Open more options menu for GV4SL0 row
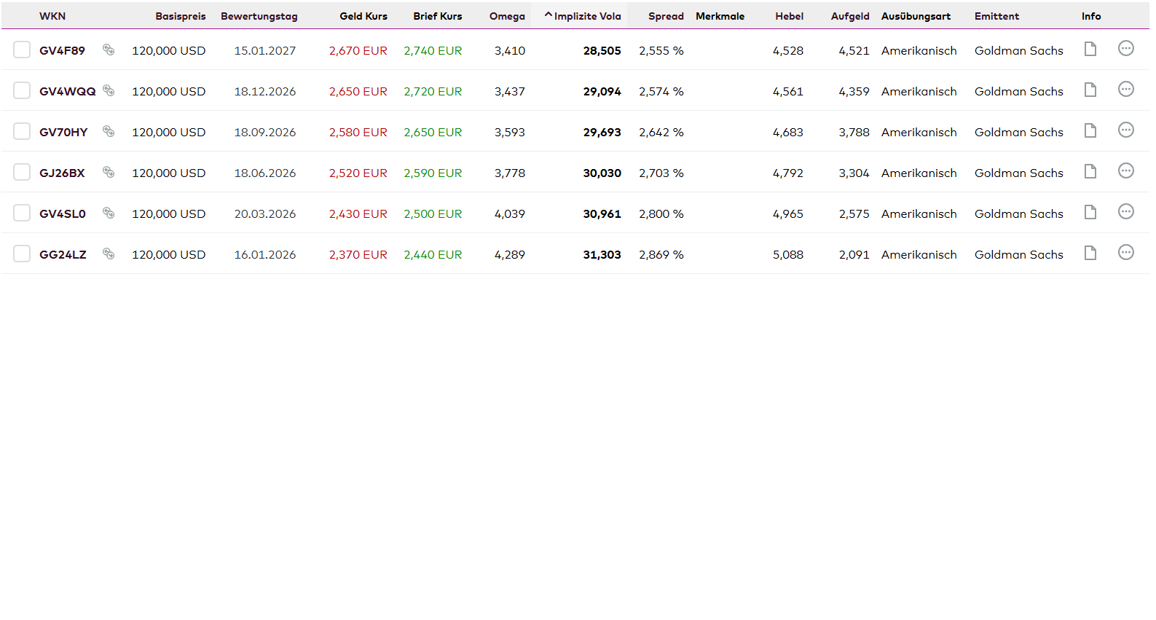Screen dimensions: 1156x620 (x=1125, y=212)
